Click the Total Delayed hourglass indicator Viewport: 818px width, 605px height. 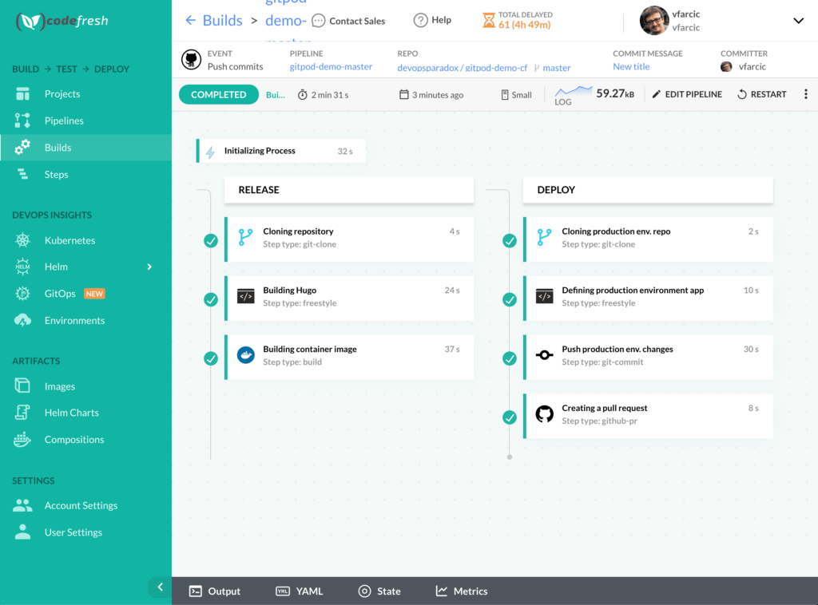tap(518, 20)
